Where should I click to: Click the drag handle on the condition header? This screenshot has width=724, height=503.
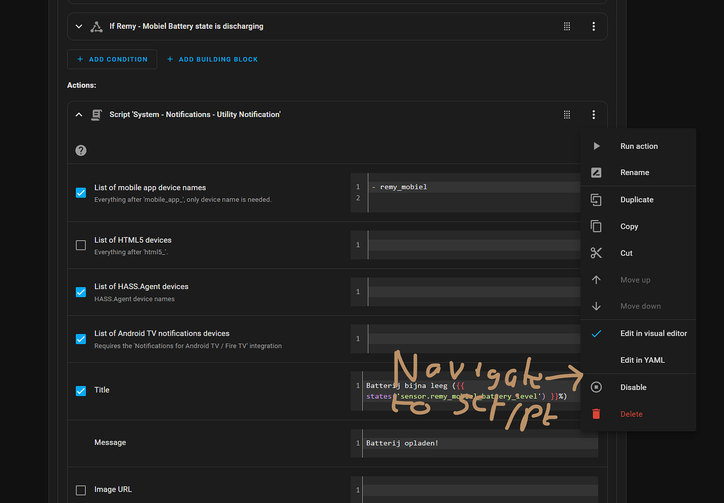pyautogui.click(x=567, y=26)
